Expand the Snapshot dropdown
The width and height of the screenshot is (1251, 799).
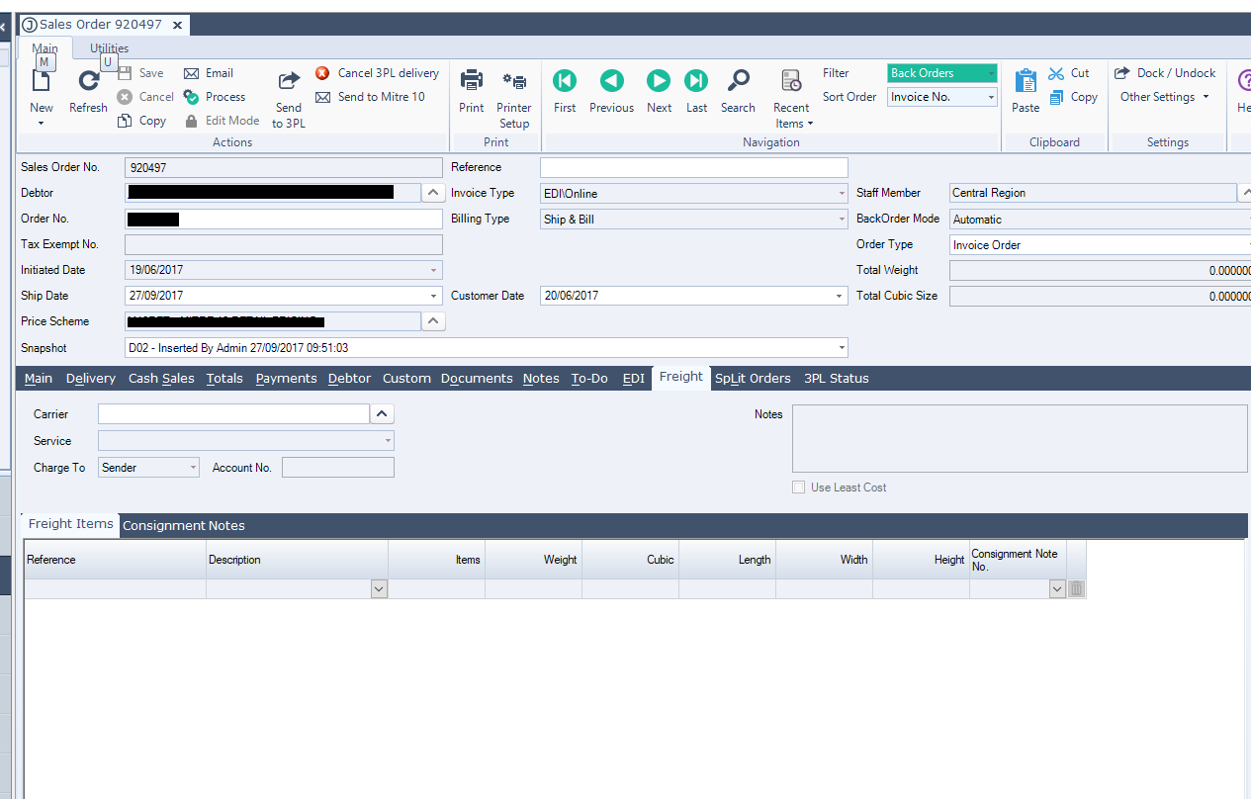pyautogui.click(x=841, y=348)
